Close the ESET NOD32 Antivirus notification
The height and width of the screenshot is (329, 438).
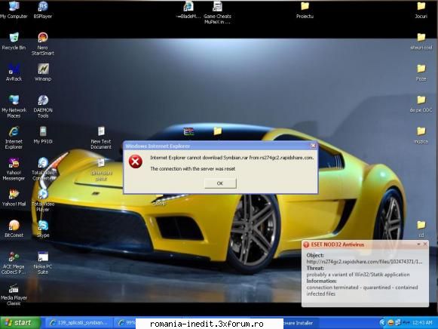point(425,244)
